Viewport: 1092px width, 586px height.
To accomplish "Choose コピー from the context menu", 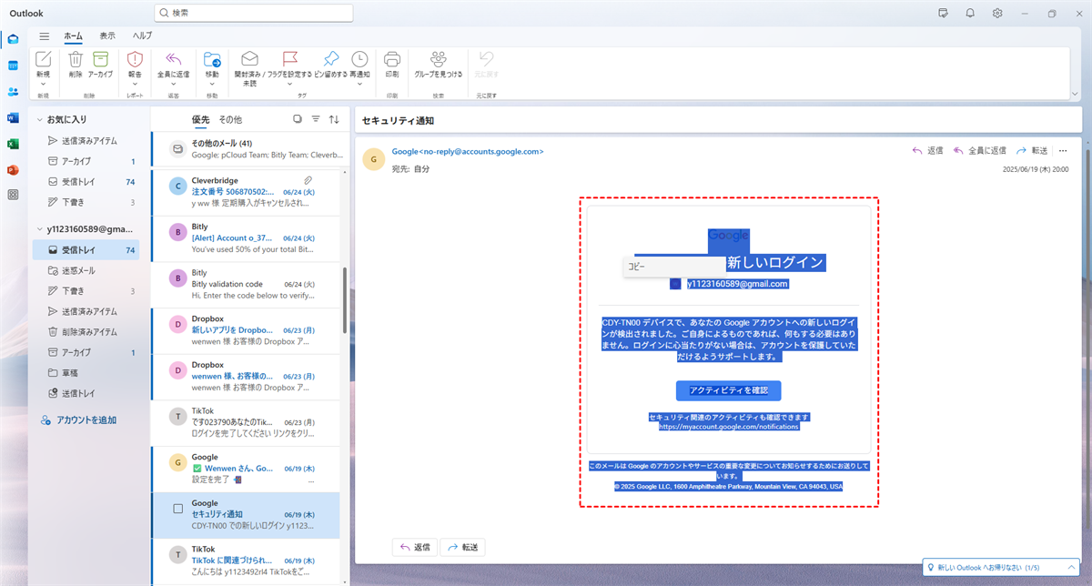I will [x=674, y=267].
